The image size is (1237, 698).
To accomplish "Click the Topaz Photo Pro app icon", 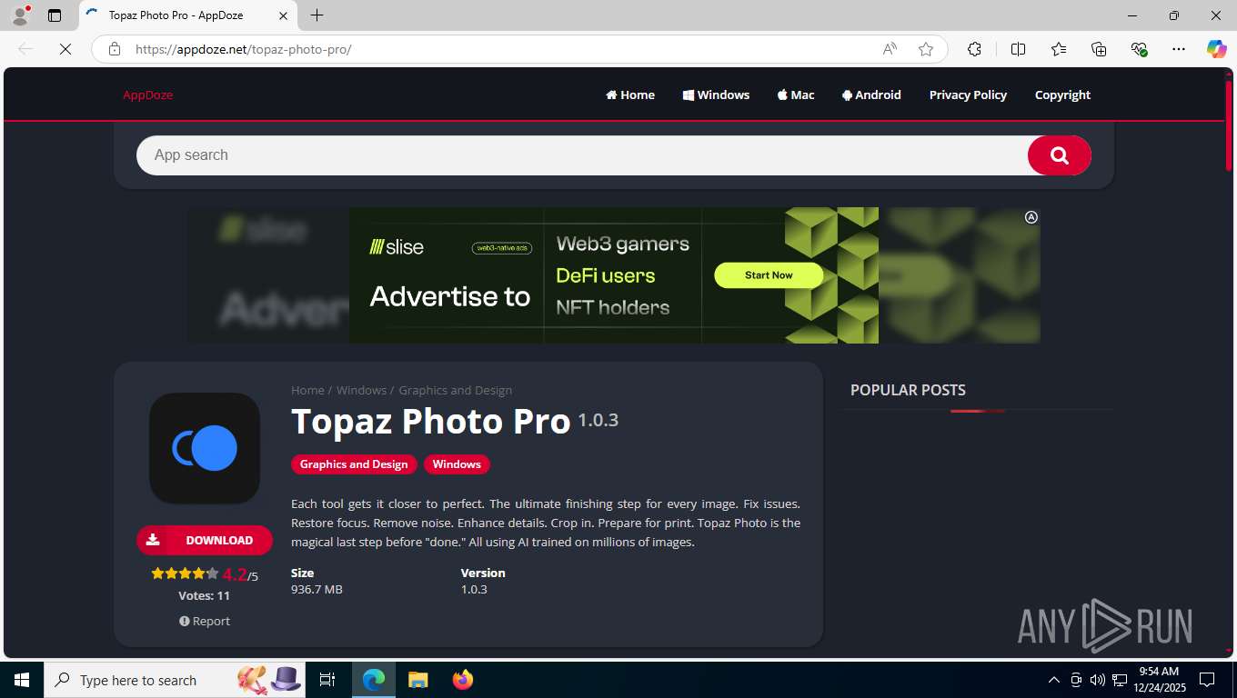I will 205,448.
